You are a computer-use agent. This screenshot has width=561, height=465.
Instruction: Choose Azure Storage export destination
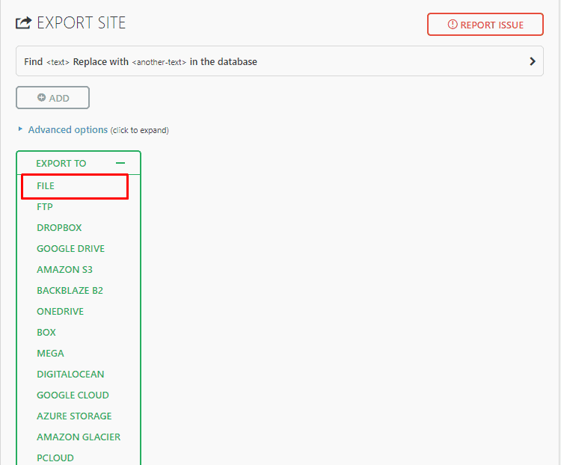pyautogui.click(x=74, y=416)
